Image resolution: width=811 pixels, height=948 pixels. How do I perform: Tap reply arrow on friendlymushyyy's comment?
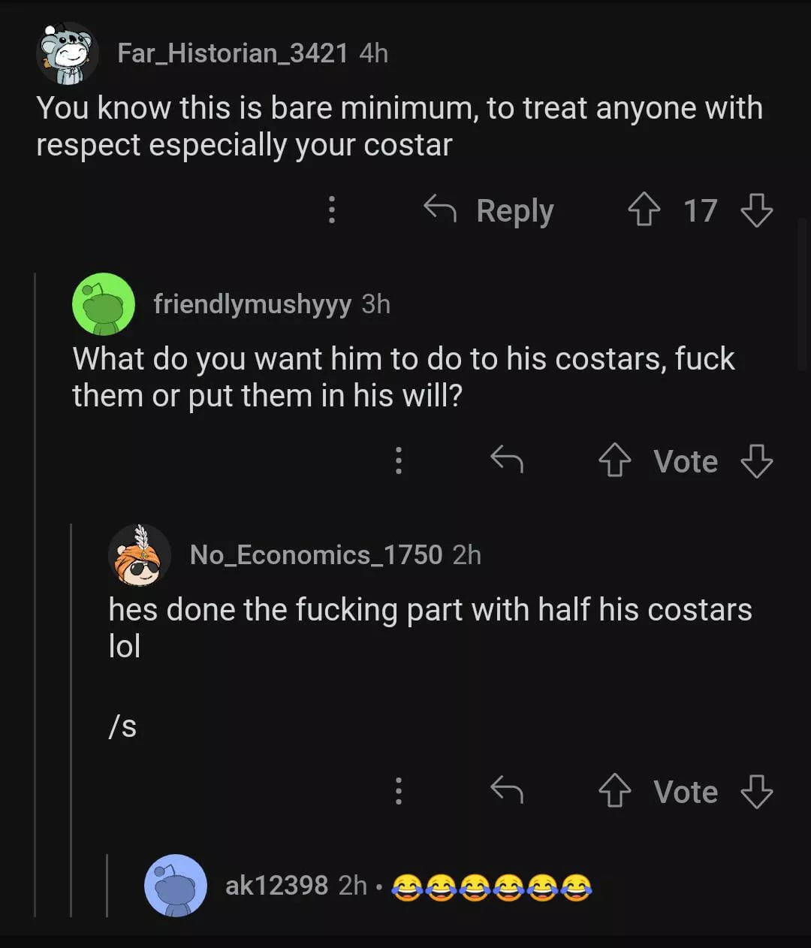(507, 458)
